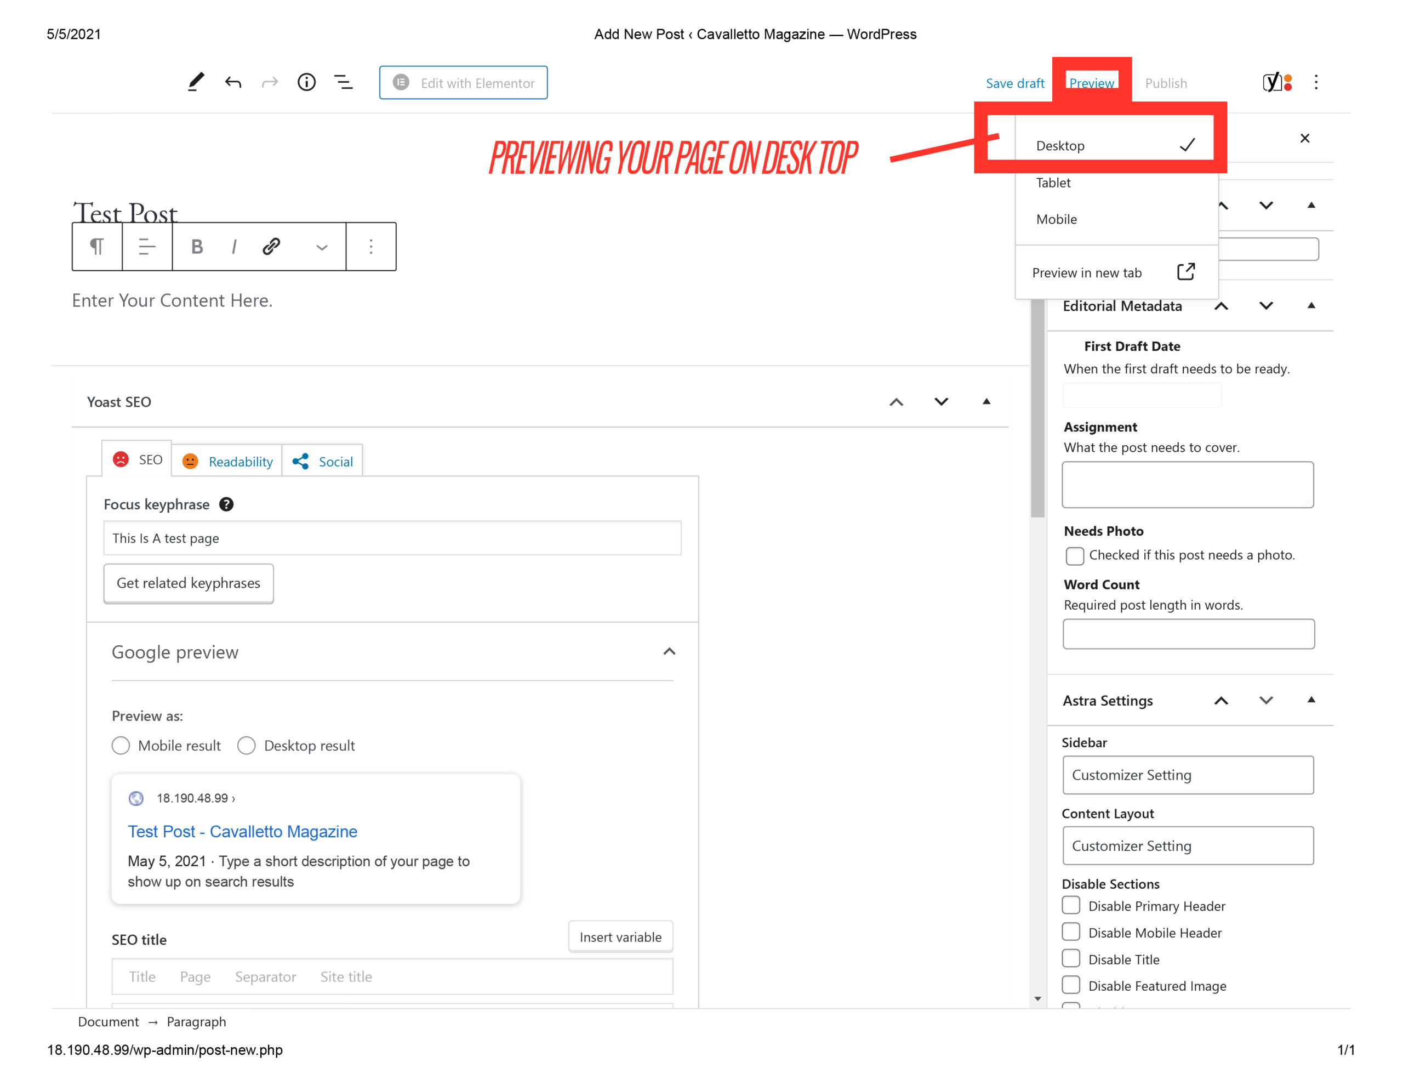Select Preview in new tab
Image resolution: width=1403 pixels, height=1085 pixels.
pyautogui.click(x=1116, y=272)
